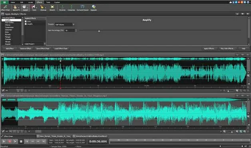The image size is (251, 148).
Task: Toggle the Amplify applied effect checkbox
Action: [x=26, y=24]
